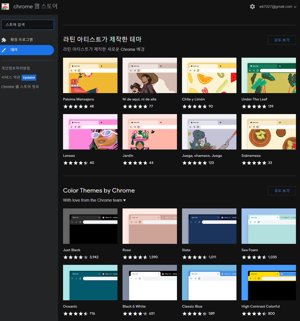Image resolution: width=300 pixels, height=321 pixels.
Task: Click star rating of Black & White
Action: coord(135,314)
